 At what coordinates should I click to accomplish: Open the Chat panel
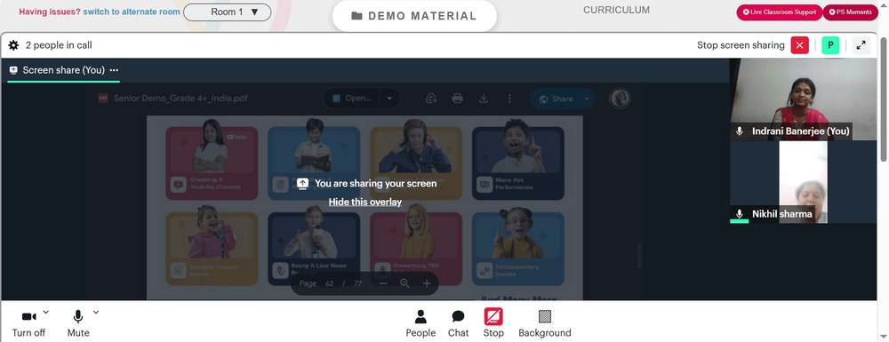click(x=458, y=323)
